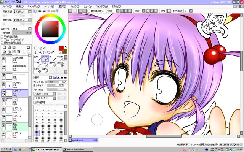Image resolution: width=244 pixels, height=152 pixels.
Task: Select the eraser (消しゴム) tool
Action: 45,65
